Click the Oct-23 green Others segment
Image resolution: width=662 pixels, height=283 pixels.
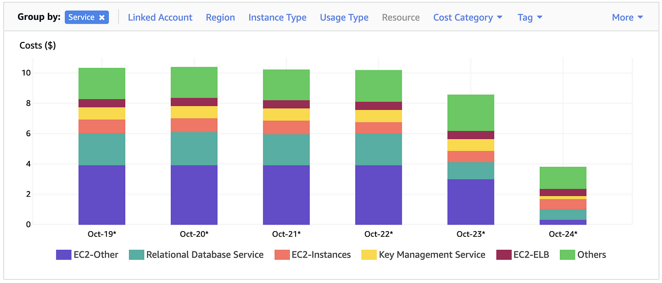pyautogui.click(x=471, y=113)
